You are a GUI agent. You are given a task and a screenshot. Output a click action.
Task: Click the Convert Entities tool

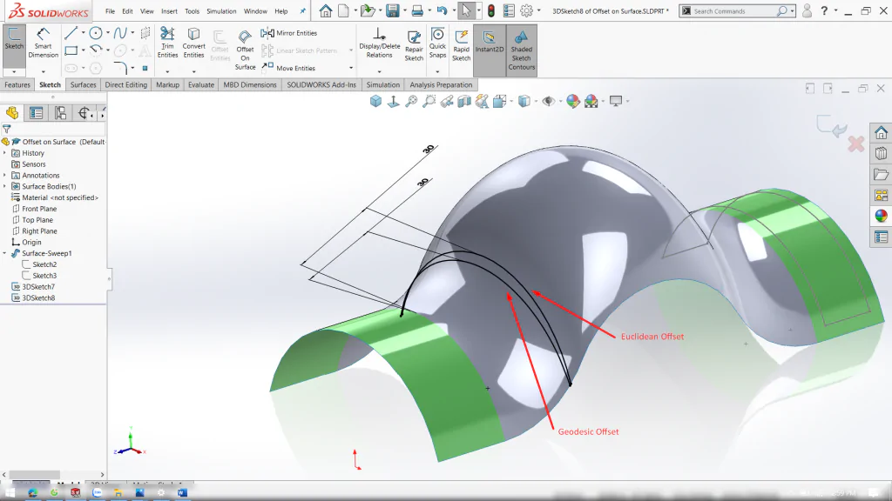pos(193,43)
